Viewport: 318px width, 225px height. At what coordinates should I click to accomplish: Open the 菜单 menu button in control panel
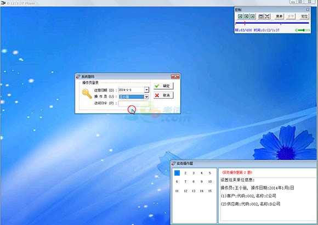tap(279, 16)
